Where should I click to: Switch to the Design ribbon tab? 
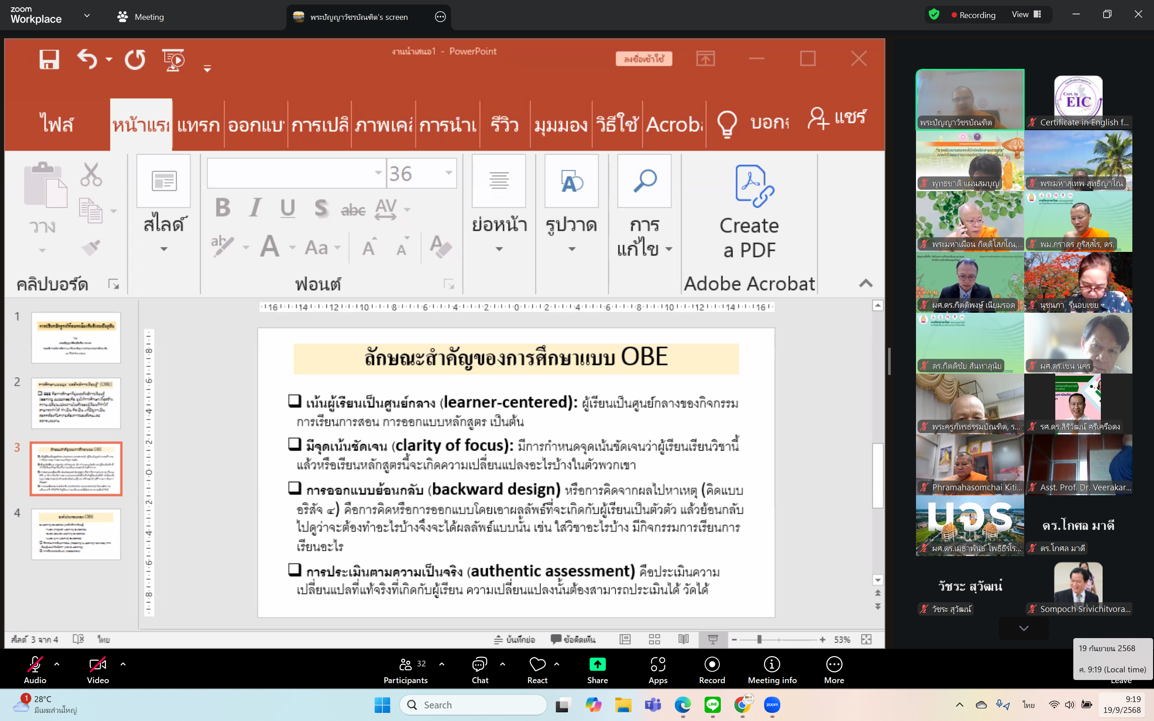click(x=256, y=125)
